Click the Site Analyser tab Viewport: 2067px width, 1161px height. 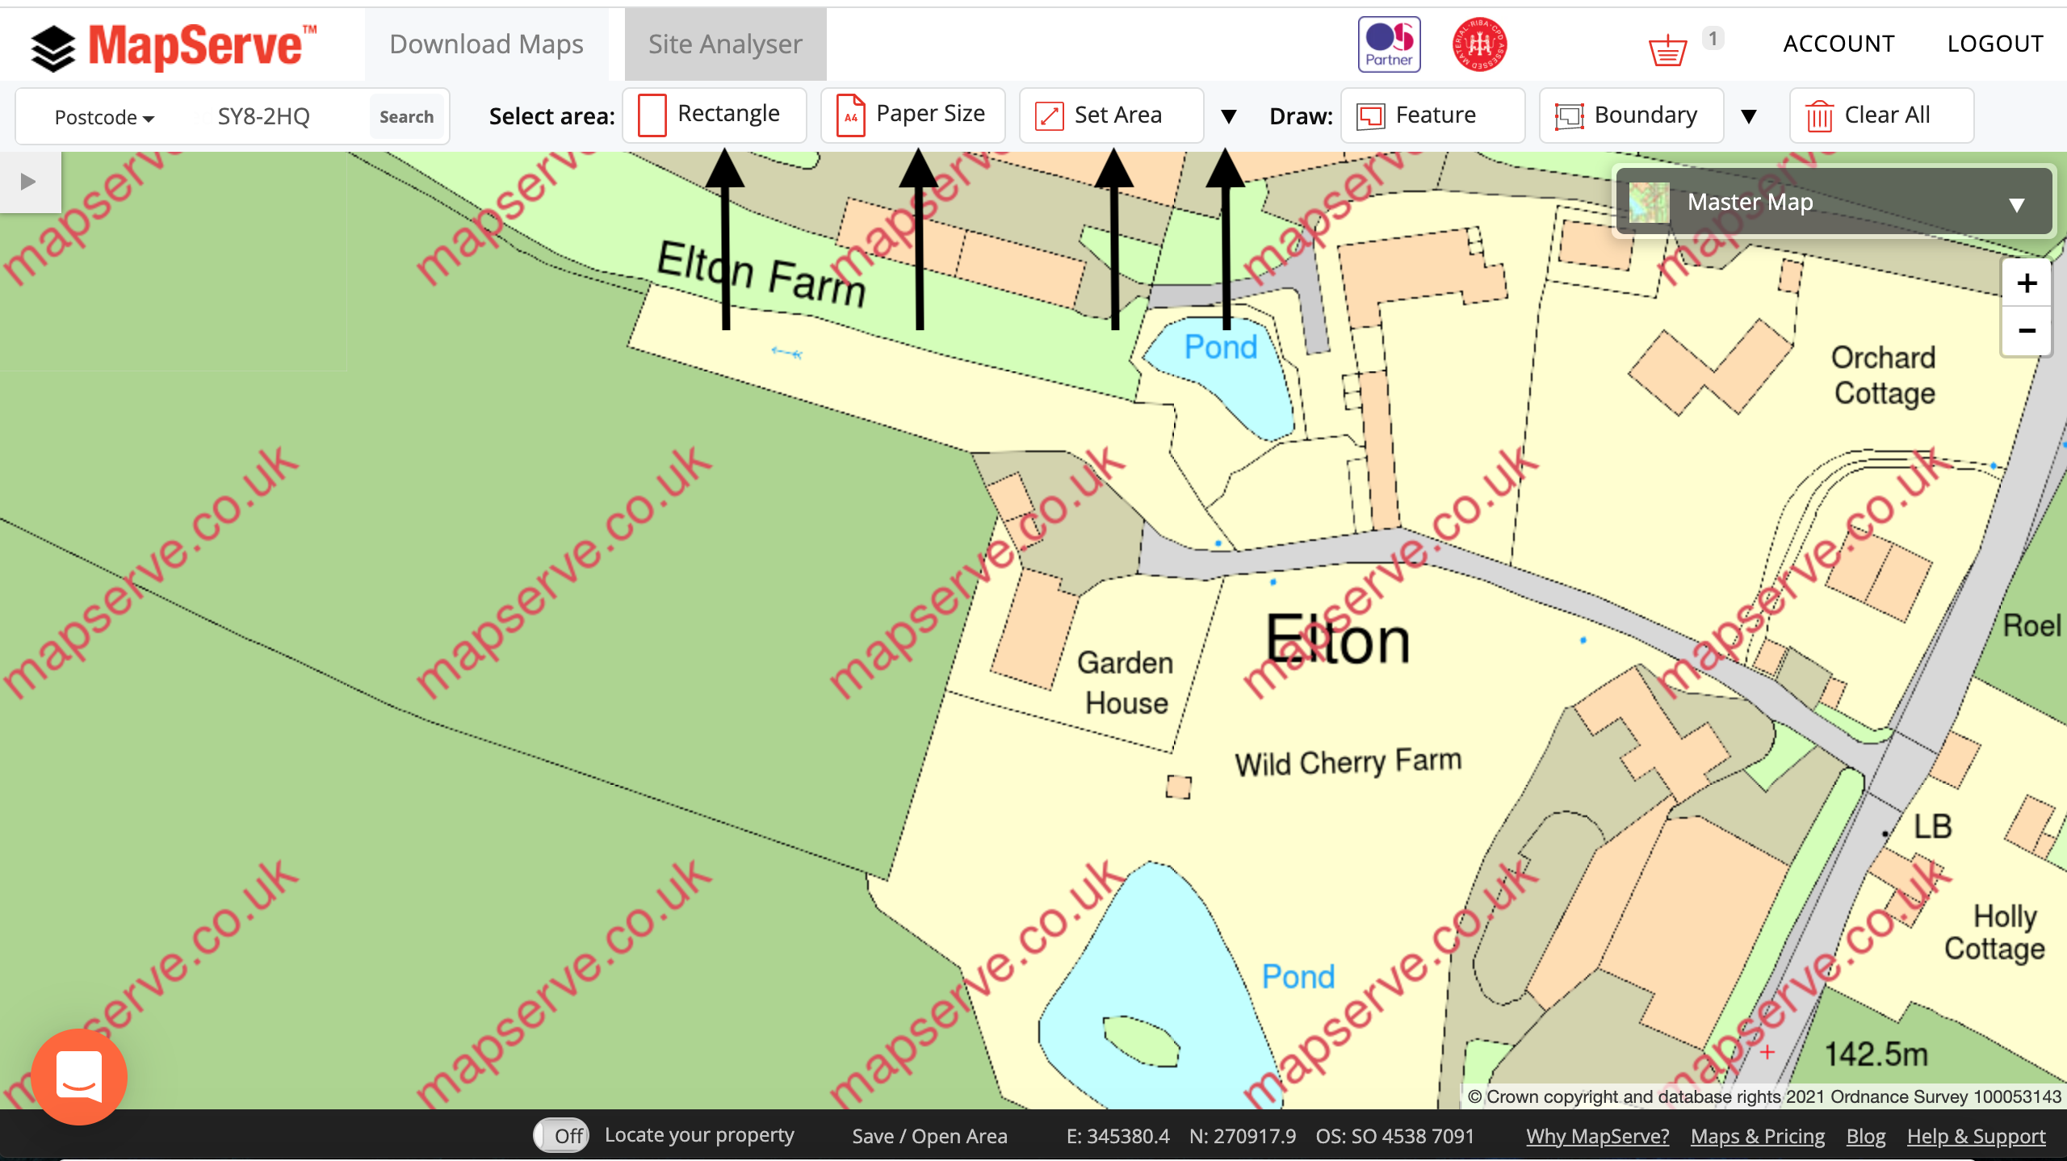pyautogui.click(x=723, y=43)
